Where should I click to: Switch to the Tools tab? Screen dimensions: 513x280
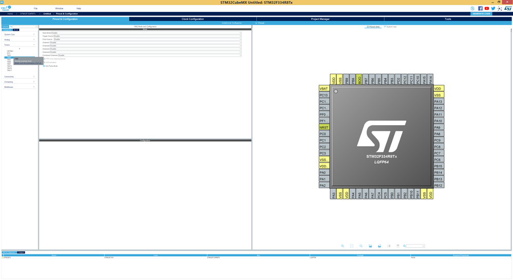click(x=448, y=19)
